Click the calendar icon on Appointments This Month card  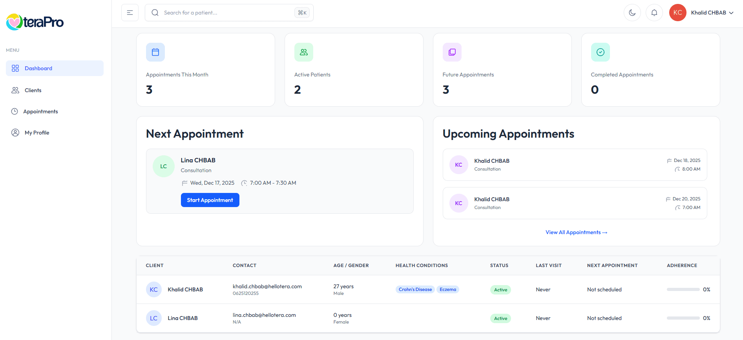click(x=155, y=52)
